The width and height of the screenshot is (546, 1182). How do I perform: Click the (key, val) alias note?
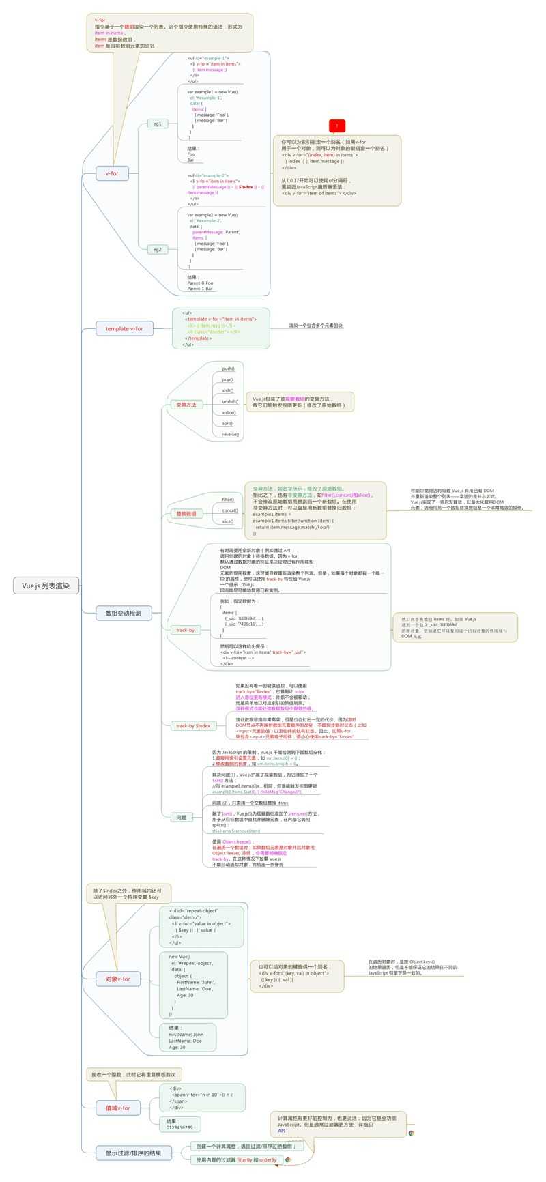click(x=297, y=976)
